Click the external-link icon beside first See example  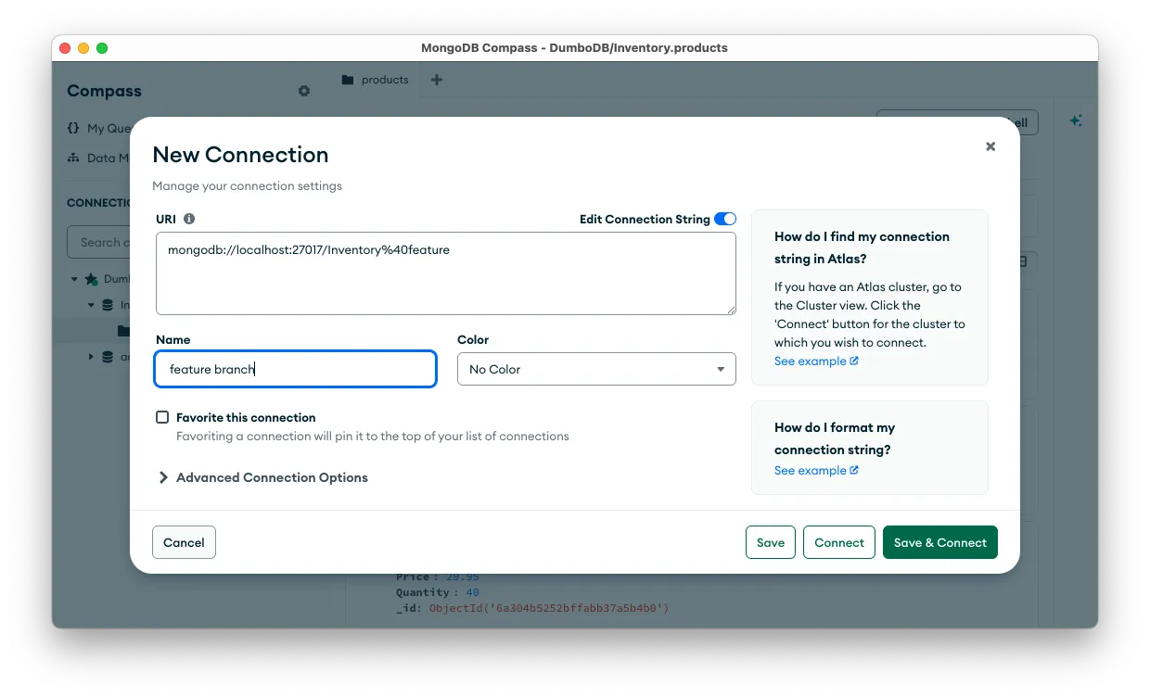point(854,361)
